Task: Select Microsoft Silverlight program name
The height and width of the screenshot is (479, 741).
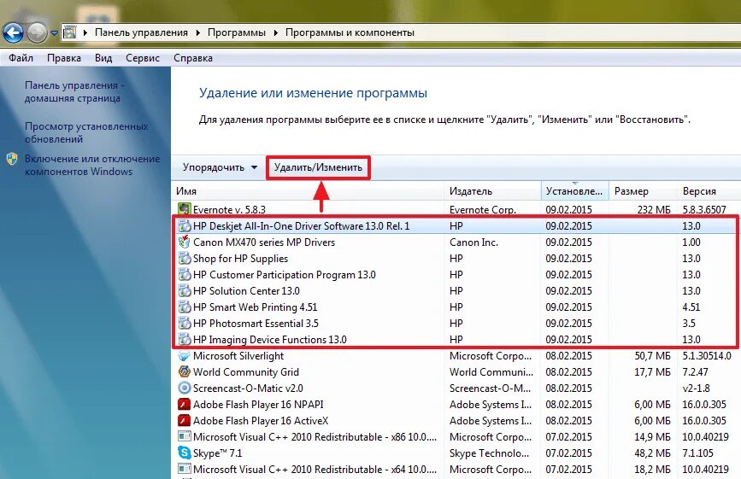Action: pyautogui.click(x=238, y=356)
